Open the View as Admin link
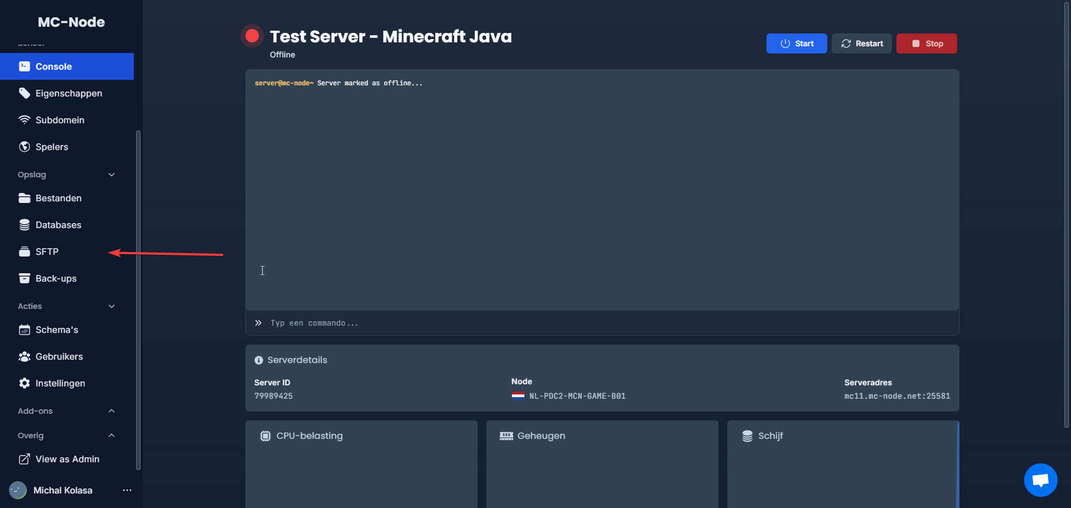The height and width of the screenshot is (508, 1071). click(x=67, y=459)
